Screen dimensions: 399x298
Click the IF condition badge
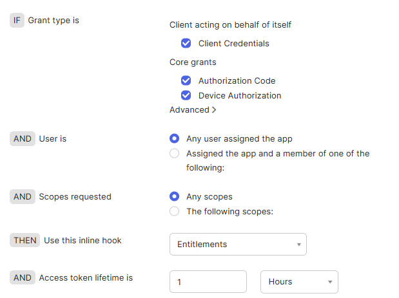point(17,21)
